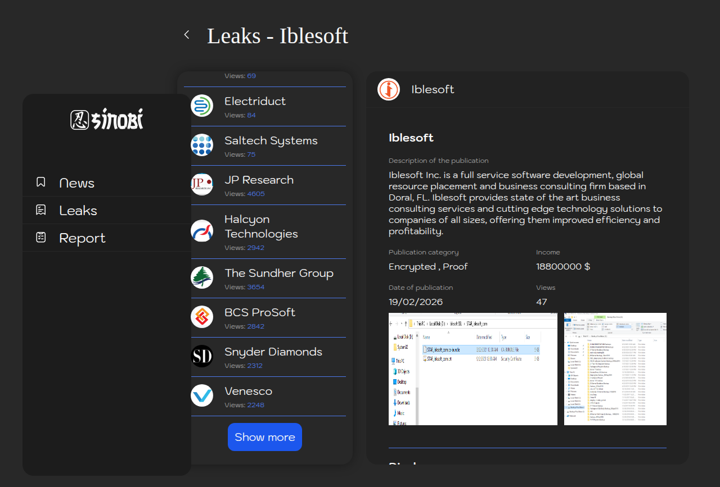Select The Sundher Group entry title
720x487 pixels.
[279, 273]
